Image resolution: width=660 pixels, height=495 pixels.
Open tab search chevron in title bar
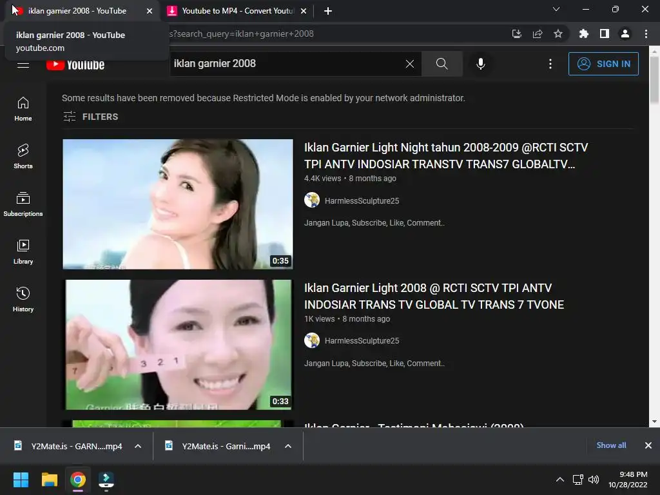556,9
